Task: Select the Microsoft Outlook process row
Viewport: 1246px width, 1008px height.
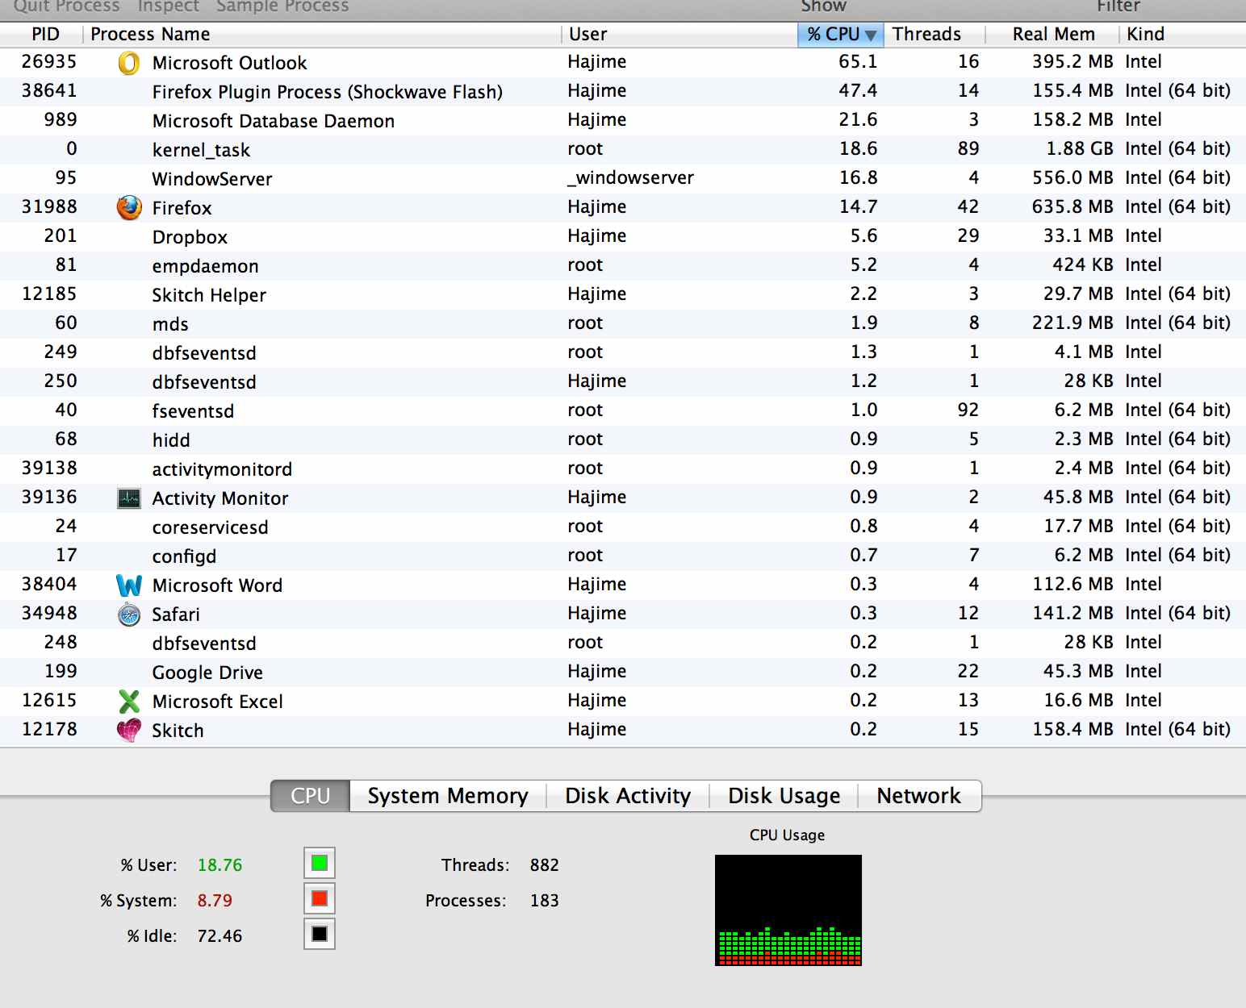Action: tap(623, 62)
